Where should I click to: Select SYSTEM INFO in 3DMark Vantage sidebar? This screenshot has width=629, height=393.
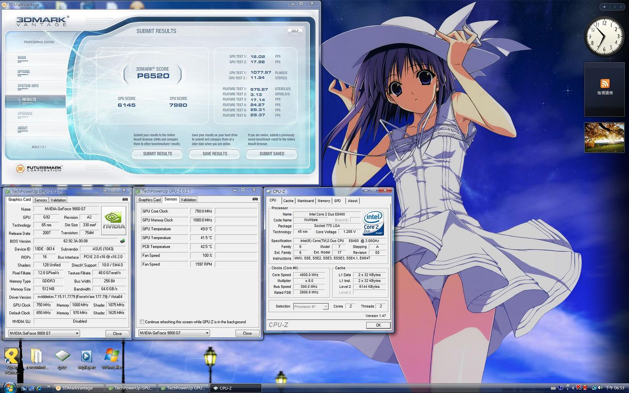tap(28, 86)
